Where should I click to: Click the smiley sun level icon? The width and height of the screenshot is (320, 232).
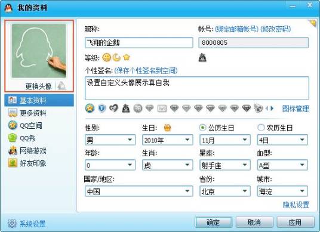point(106,58)
